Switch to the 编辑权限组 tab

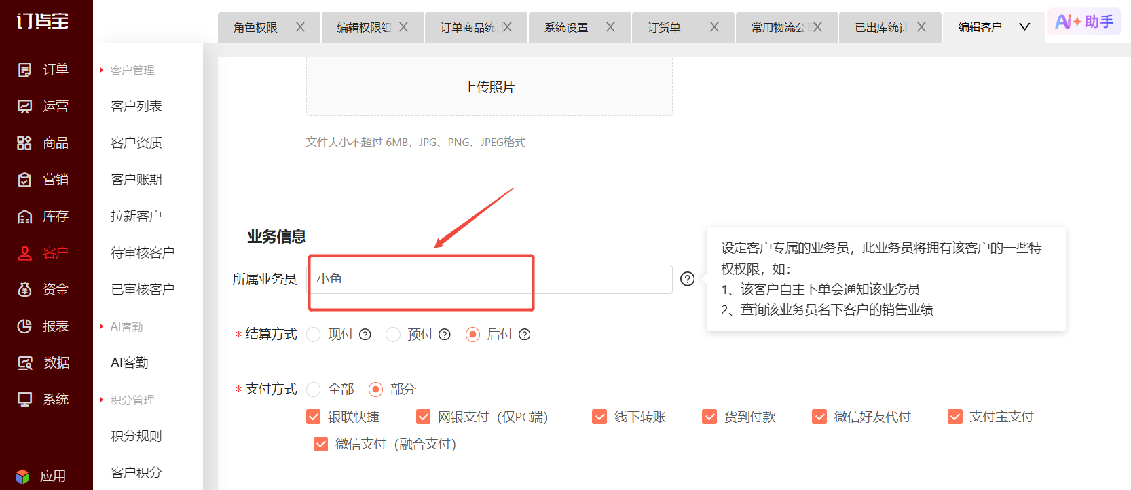[x=365, y=27]
